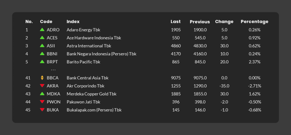Click the red down arrow beside AKRA
The height and width of the screenshot is (135, 291).
point(42,86)
